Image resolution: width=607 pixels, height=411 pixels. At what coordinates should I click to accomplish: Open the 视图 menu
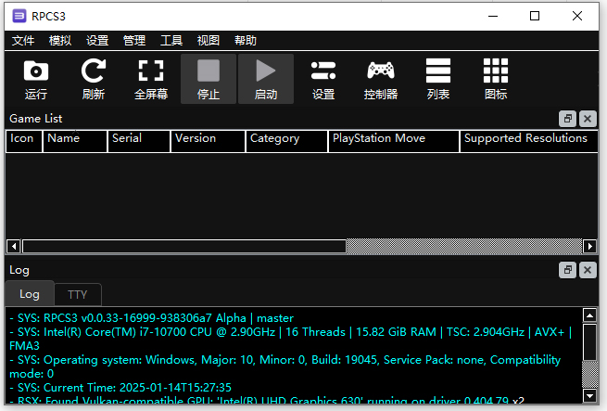coord(209,41)
